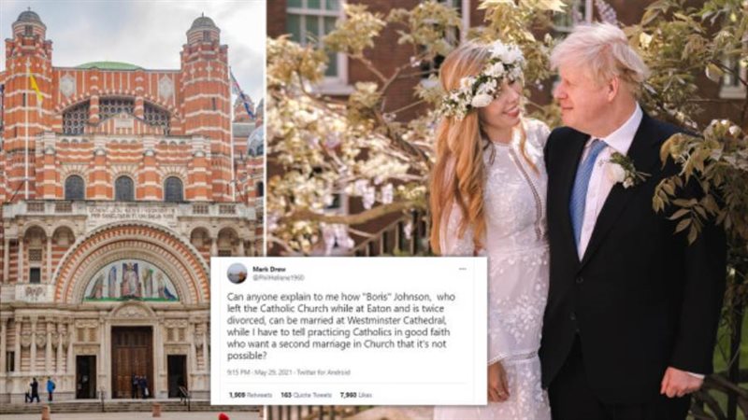This screenshot has width=748, height=420.
Task: Show the 7,993 Likes list
Action: tap(356, 395)
